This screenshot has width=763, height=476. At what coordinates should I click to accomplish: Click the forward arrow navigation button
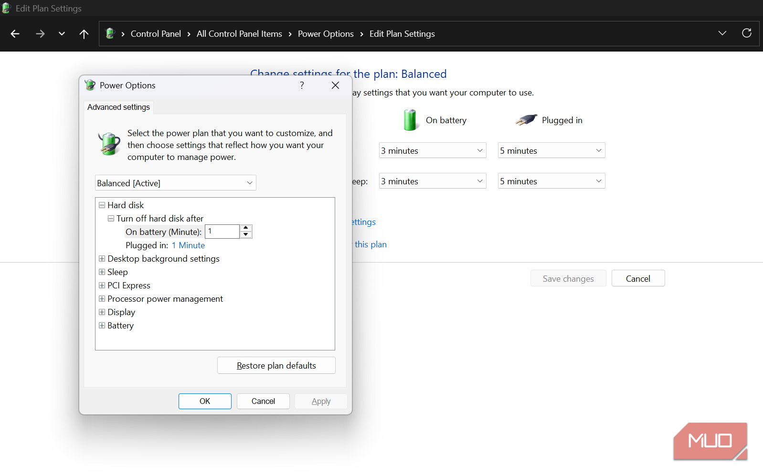pos(40,34)
